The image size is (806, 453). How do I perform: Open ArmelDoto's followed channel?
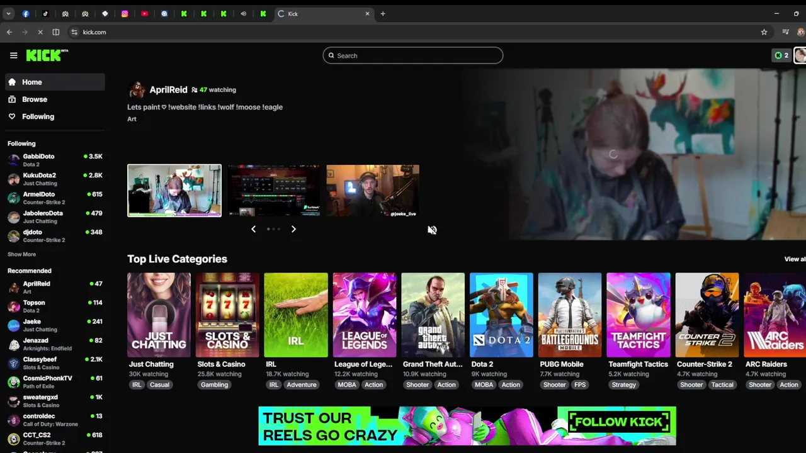[x=54, y=198]
